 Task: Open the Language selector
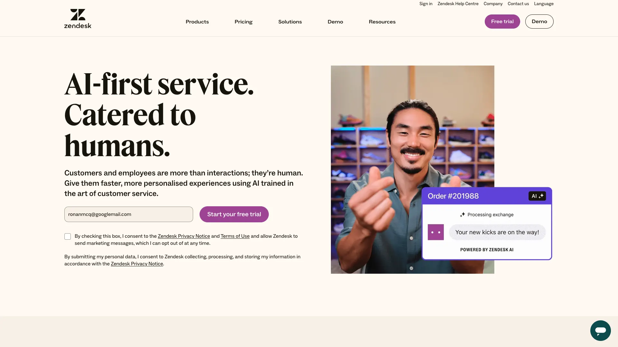pos(544,4)
